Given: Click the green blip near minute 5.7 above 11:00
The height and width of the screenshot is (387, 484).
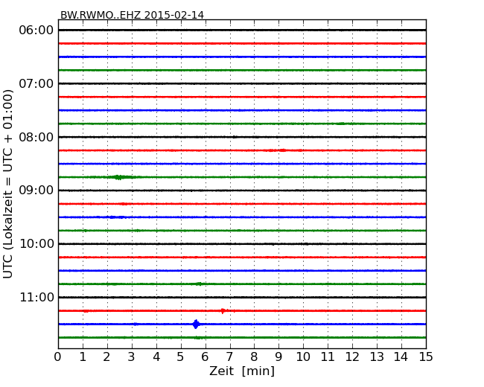Looking at the screenshot, I should tap(200, 284).
